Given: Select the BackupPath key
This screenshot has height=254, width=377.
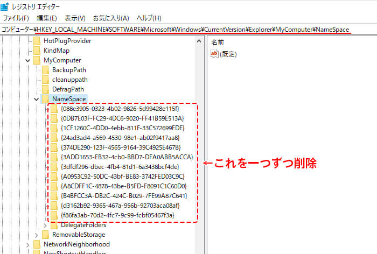Looking at the screenshot, I should [x=69, y=70].
